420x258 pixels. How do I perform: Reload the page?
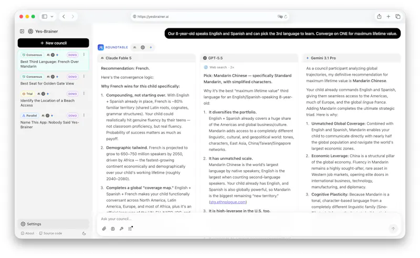(286, 17)
